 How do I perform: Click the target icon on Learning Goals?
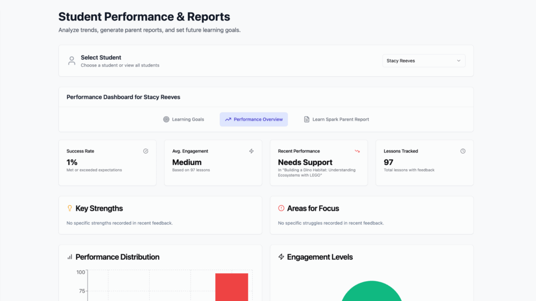click(166, 120)
